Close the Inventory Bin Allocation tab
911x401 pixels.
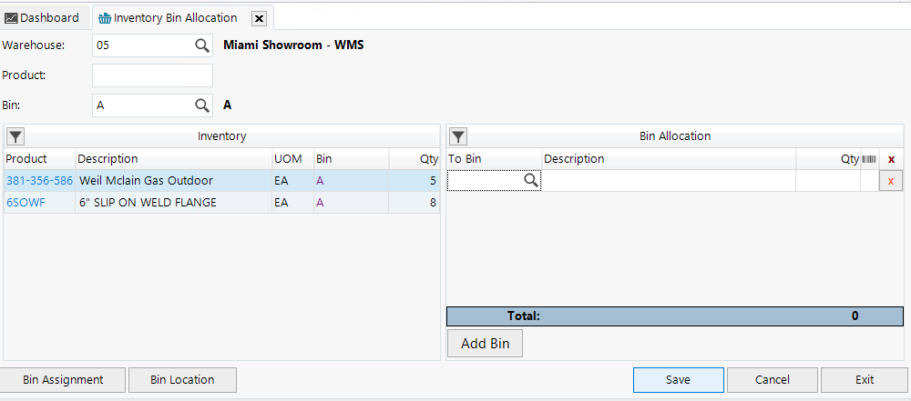tap(259, 18)
